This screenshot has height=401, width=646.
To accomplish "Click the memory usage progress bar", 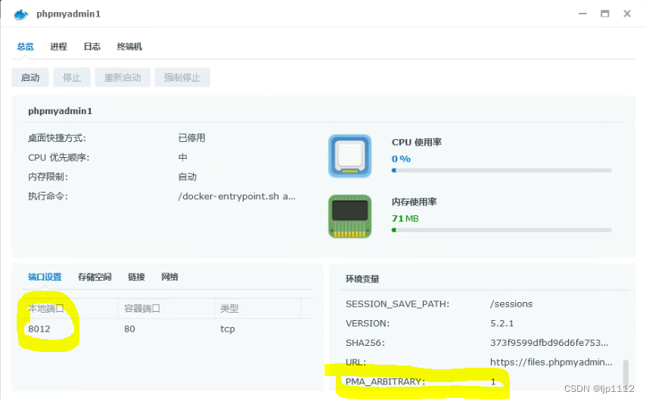I will pyautogui.click(x=502, y=230).
